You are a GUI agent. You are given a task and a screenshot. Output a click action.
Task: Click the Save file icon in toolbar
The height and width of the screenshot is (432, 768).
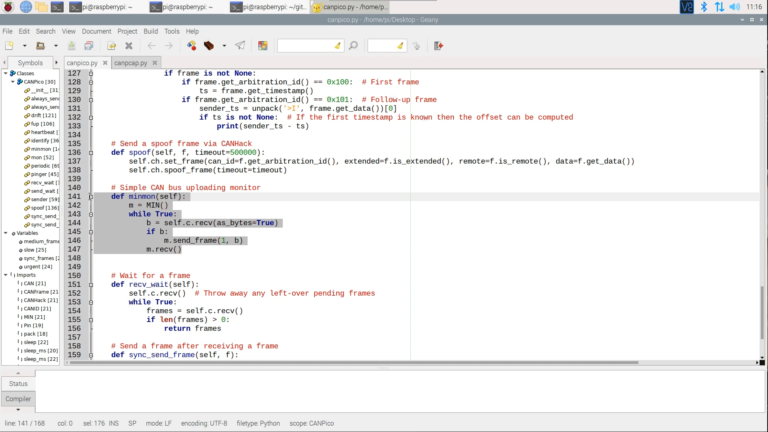click(71, 46)
